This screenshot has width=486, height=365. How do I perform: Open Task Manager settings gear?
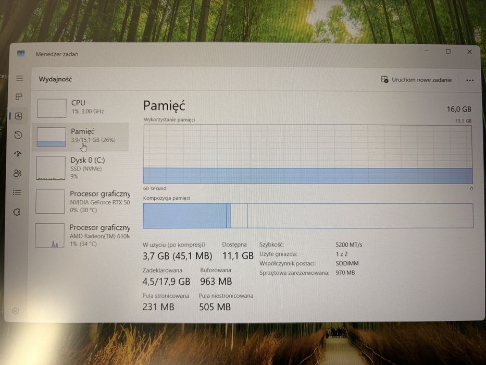(x=15, y=311)
